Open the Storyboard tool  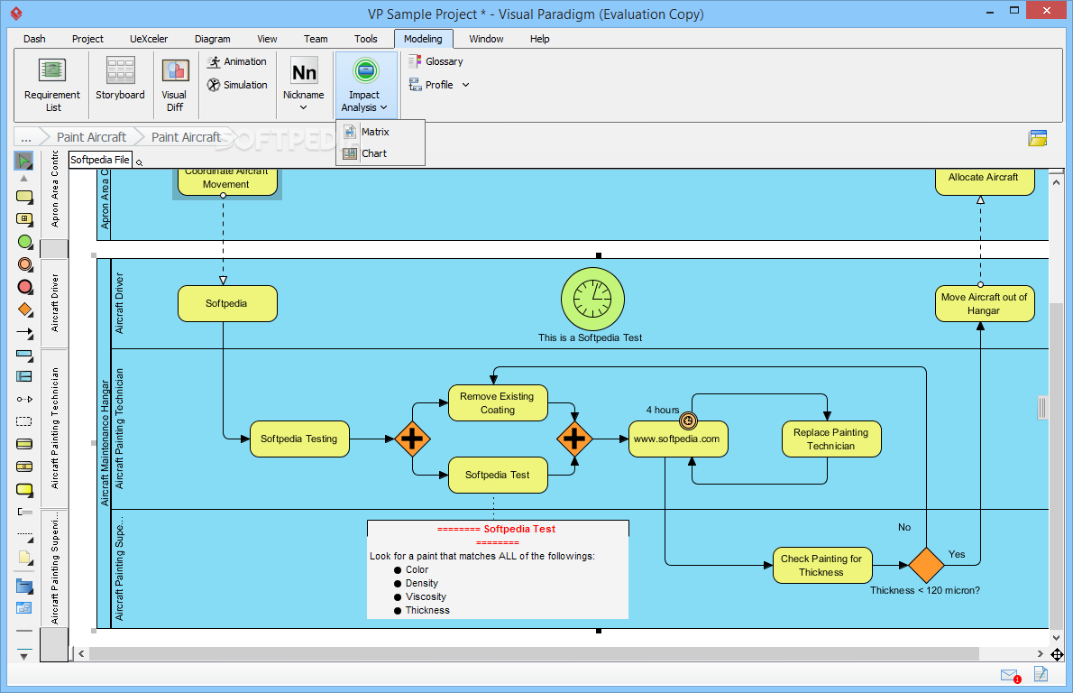click(x=120, y=80)
